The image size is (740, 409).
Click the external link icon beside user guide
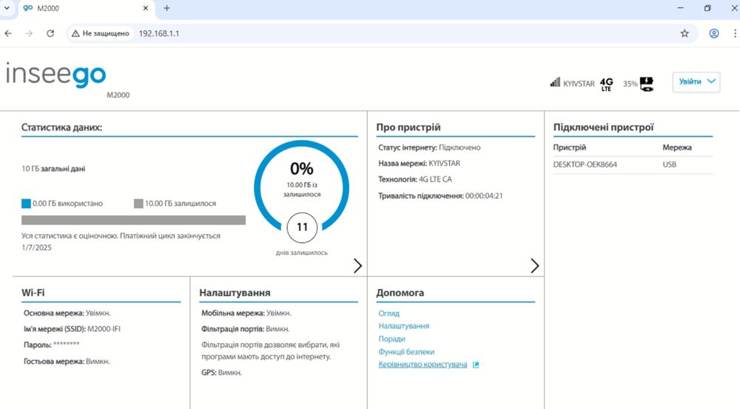click(x=476, y=365)
